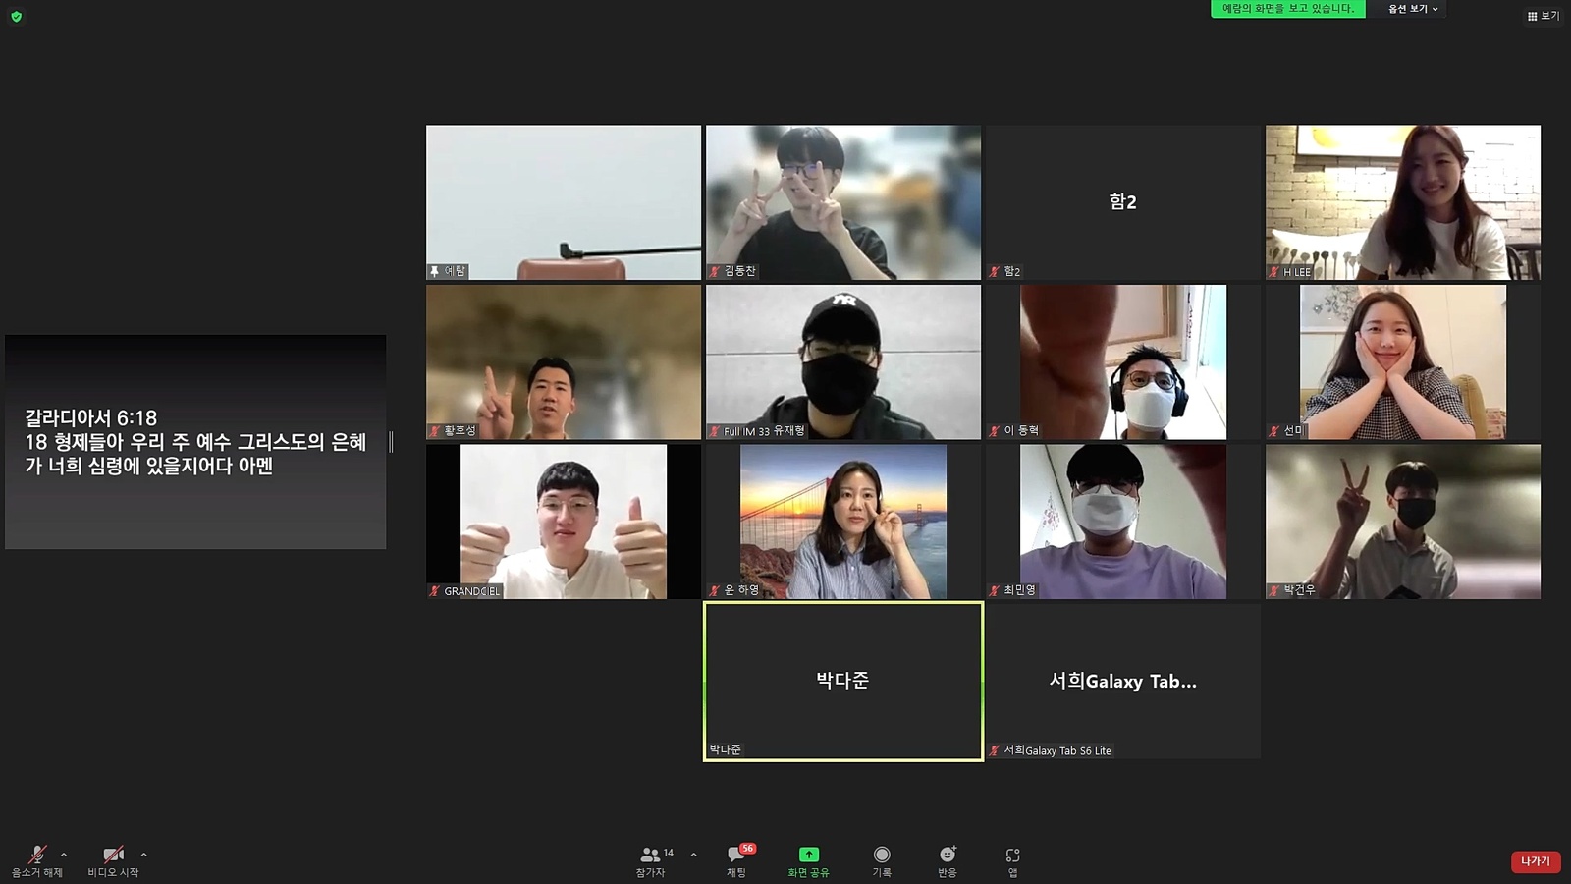The image size is (1571, 884).
Task: Click the record button icon
Action: [882, 856]
